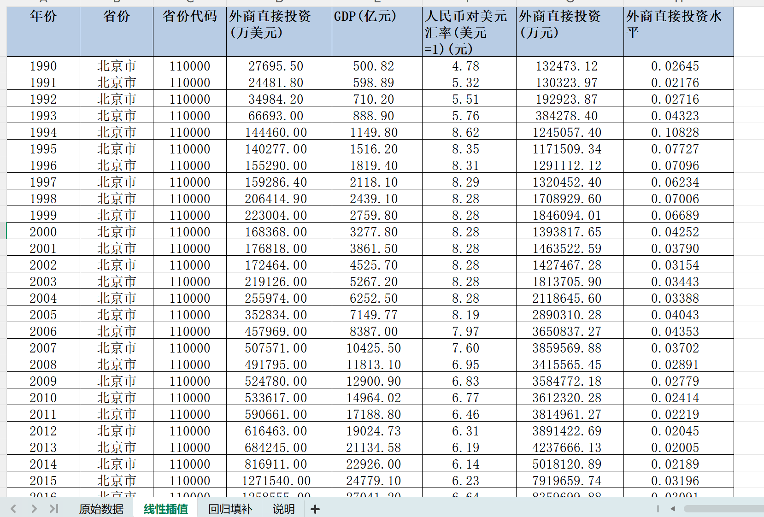Go to next sheet arrow
Image resolution: width=764 pixels, height=517 pixels.
coord(34,509)
